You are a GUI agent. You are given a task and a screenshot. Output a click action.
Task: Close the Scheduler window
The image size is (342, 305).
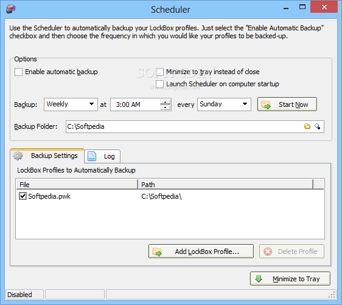point(324,7)
